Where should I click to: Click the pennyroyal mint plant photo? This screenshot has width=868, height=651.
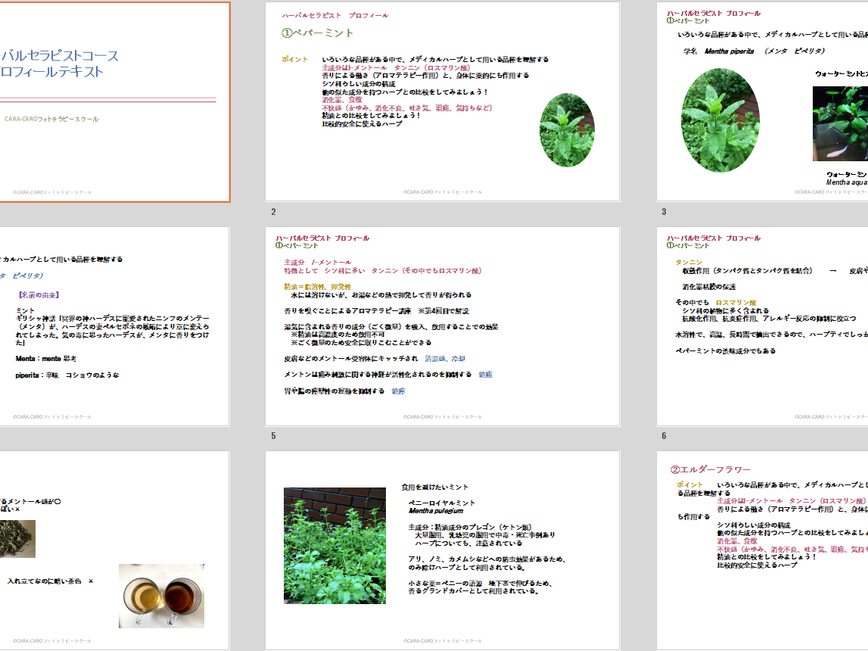tap(334, 545)
